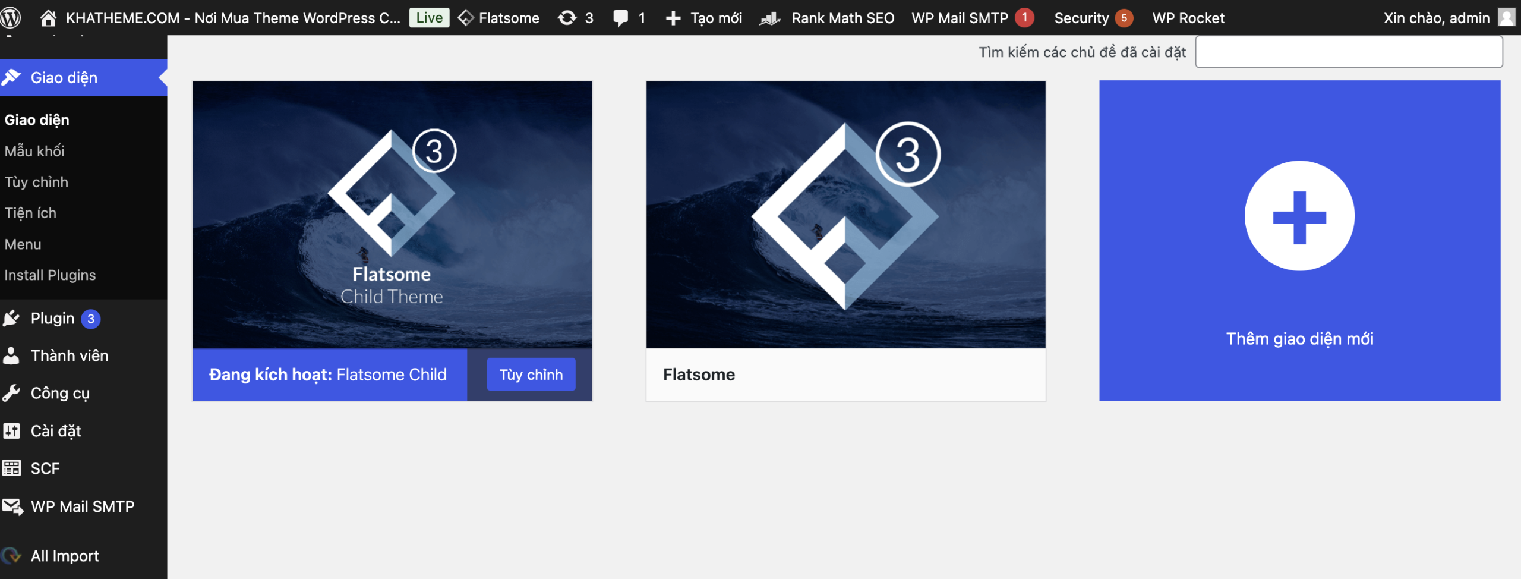Click the white plus circle to add theme
This screenshot has height=579, width=1521.
(1299, 216)
